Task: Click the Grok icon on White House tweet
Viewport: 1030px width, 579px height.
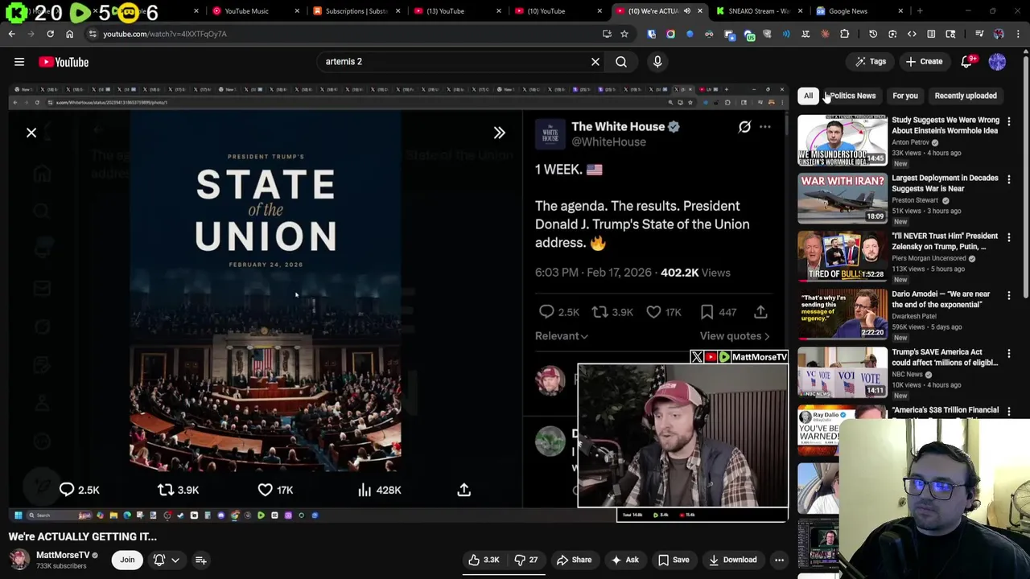Action: (744, 126)
